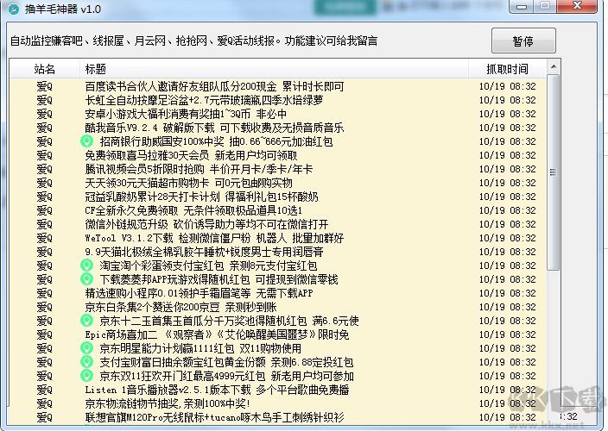This screenshot has height=431, width=608.
Task: Click the 撸羊毛神器 v1.0 window title
Action: click(x=64, y=9)
